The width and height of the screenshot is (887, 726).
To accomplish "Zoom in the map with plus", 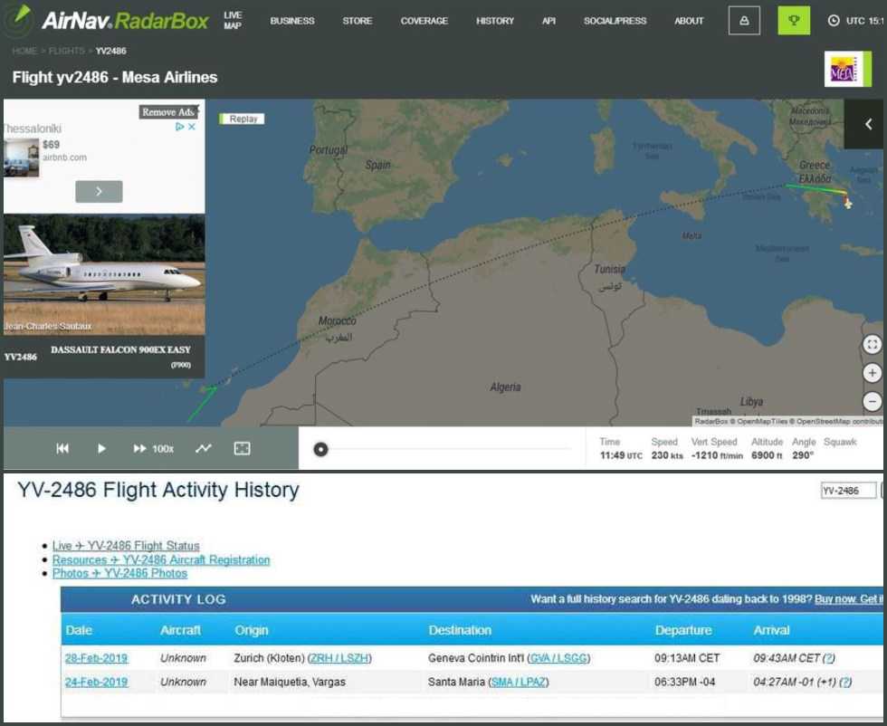I will pos(872,373).
